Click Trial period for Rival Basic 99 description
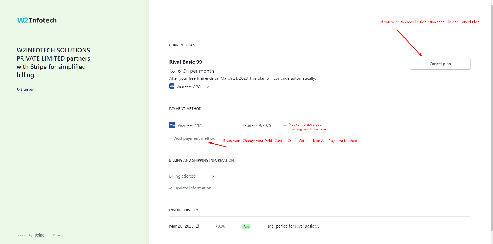This screenshot has height=244, width=493. pyautogui.click(x=293, y=226)
